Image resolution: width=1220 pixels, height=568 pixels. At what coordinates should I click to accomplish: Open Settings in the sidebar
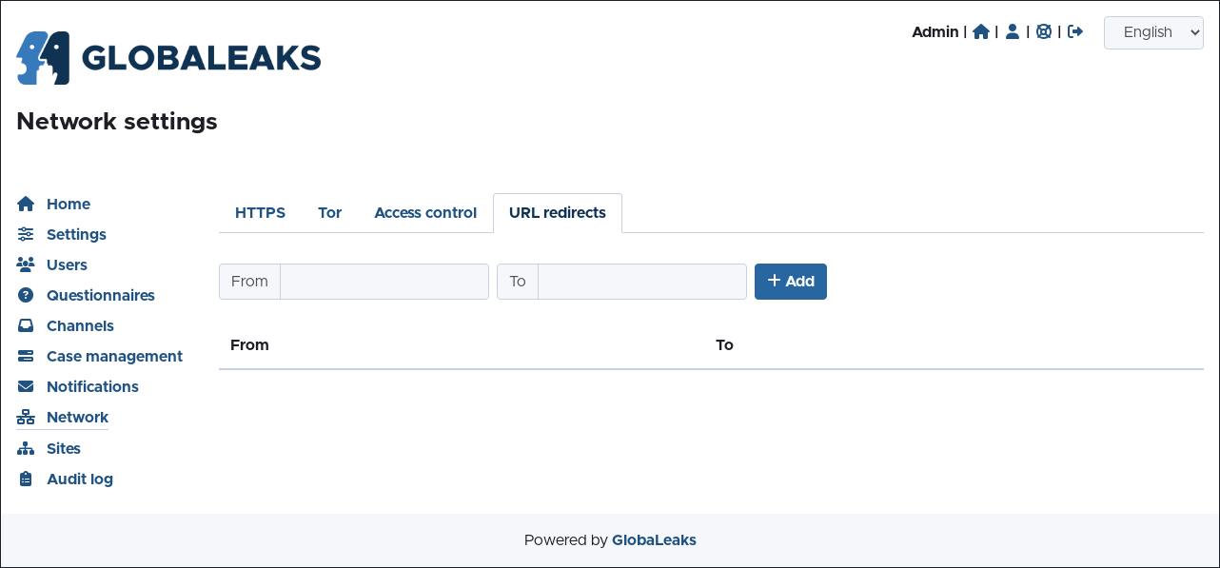[x=76, y=234]
